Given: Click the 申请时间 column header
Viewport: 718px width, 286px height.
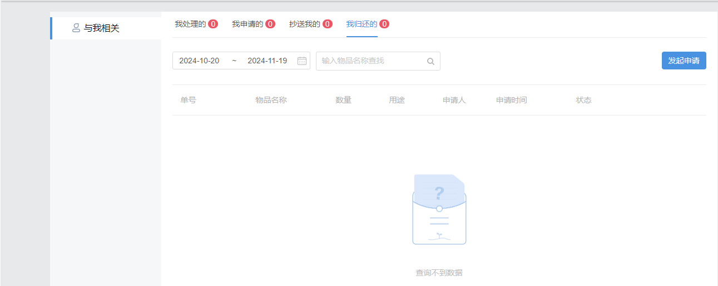Looking at the screenshot, I should click(x=511, y=100).
